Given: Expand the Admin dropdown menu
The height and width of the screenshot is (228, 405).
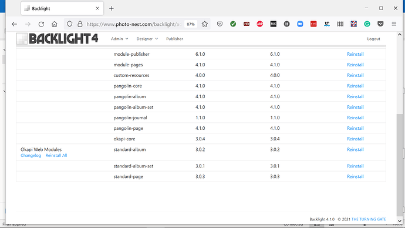Looking at the screenshot, I should pos(119,39).
